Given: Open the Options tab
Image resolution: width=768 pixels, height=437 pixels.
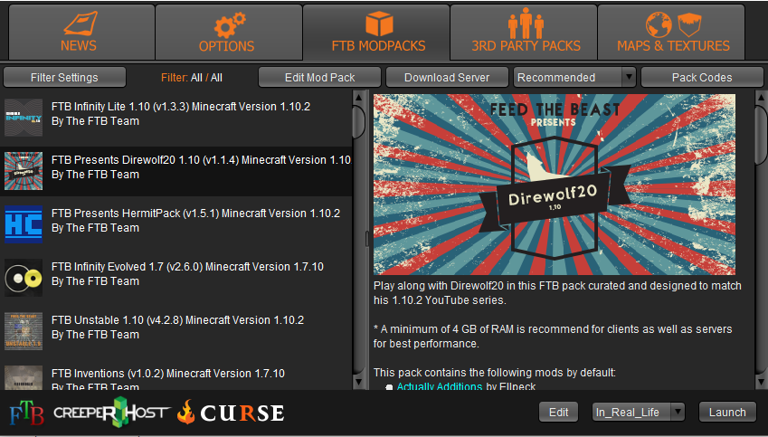Looking at the screenshot, I should (x=226, y=32).
